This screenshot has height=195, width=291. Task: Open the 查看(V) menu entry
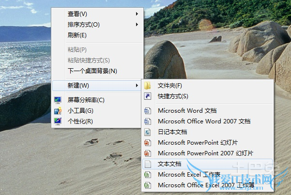(97, 14)
